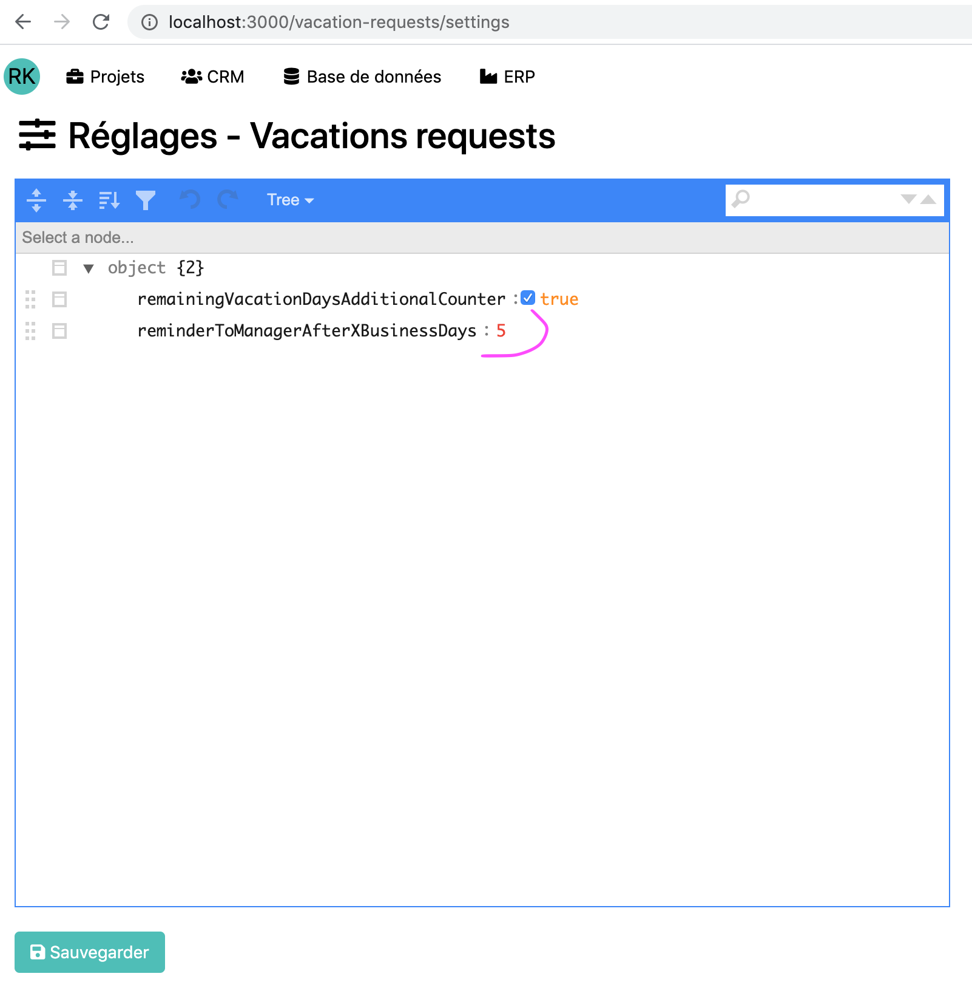Click the RK user avatar
The height and width of the screenshot is (985, 972).
pyautogui.click(x=22, y=77)
